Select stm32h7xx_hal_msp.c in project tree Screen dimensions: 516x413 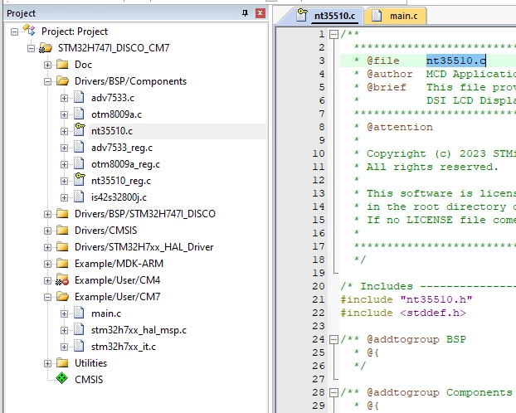tap(139, 330)
